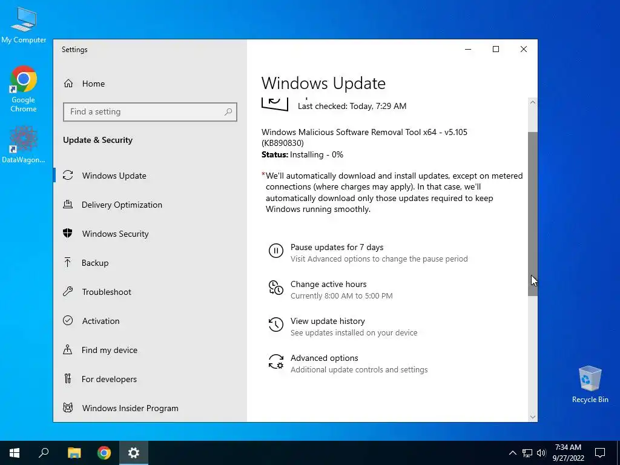Click the Settings gear in taskbar
620x465 pixels.
(134, 453)
